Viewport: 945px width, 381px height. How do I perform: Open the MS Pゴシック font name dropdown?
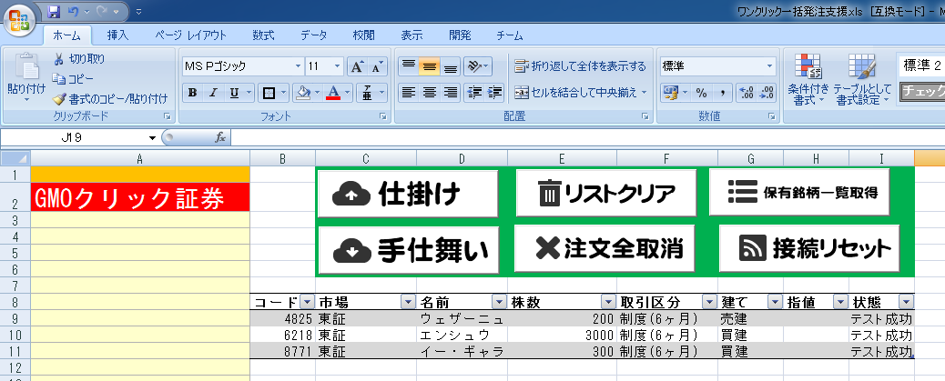(x=298, y=66)
